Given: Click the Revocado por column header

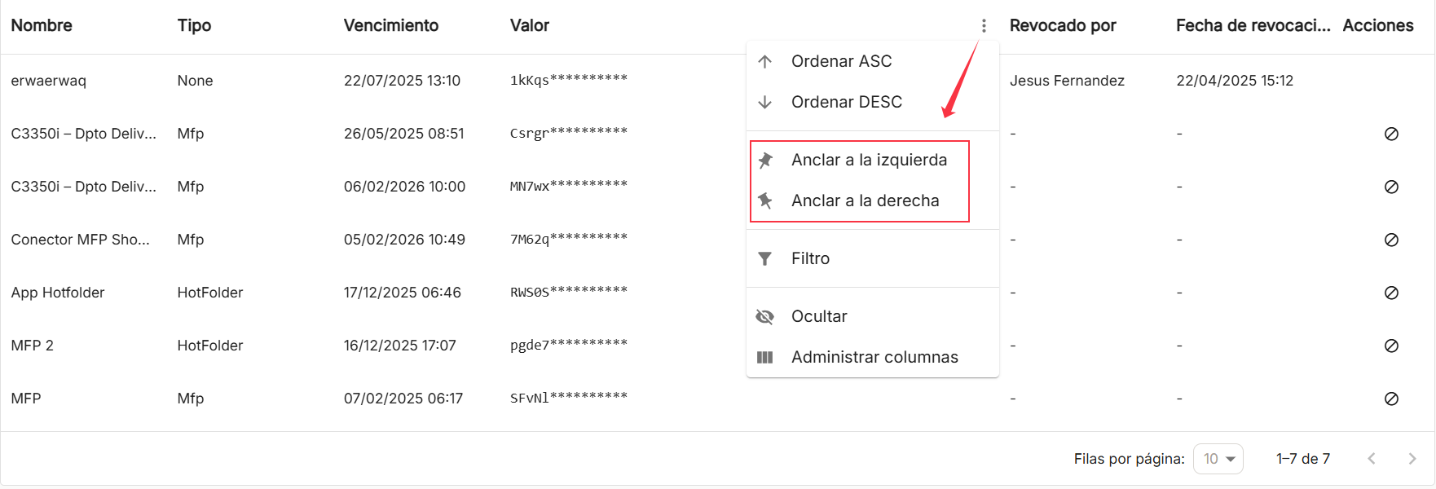Looking at the screenshot, I should (1063, 25).
